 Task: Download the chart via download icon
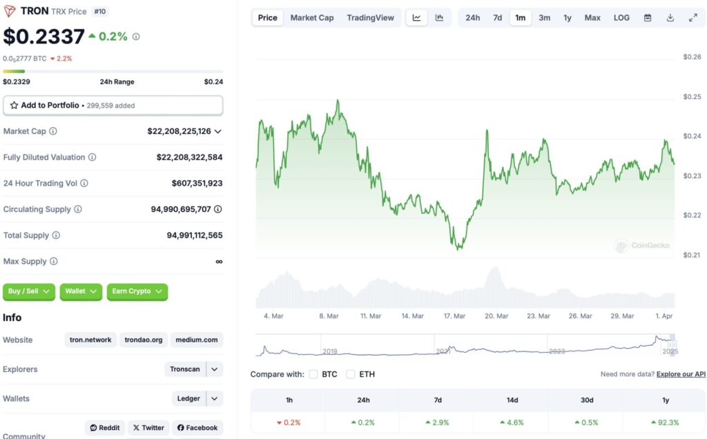click(670, 17)
